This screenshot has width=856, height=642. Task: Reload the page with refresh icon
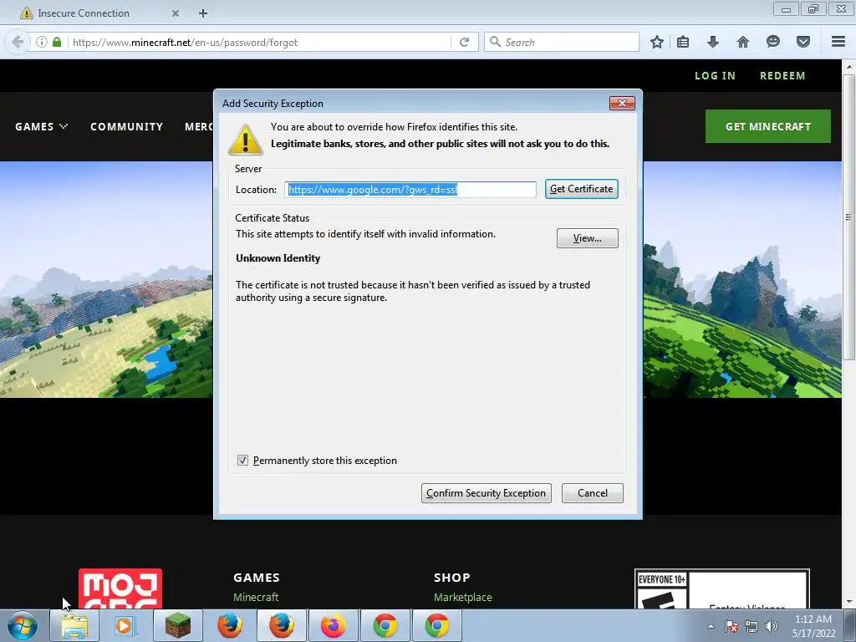coord(465,42)
